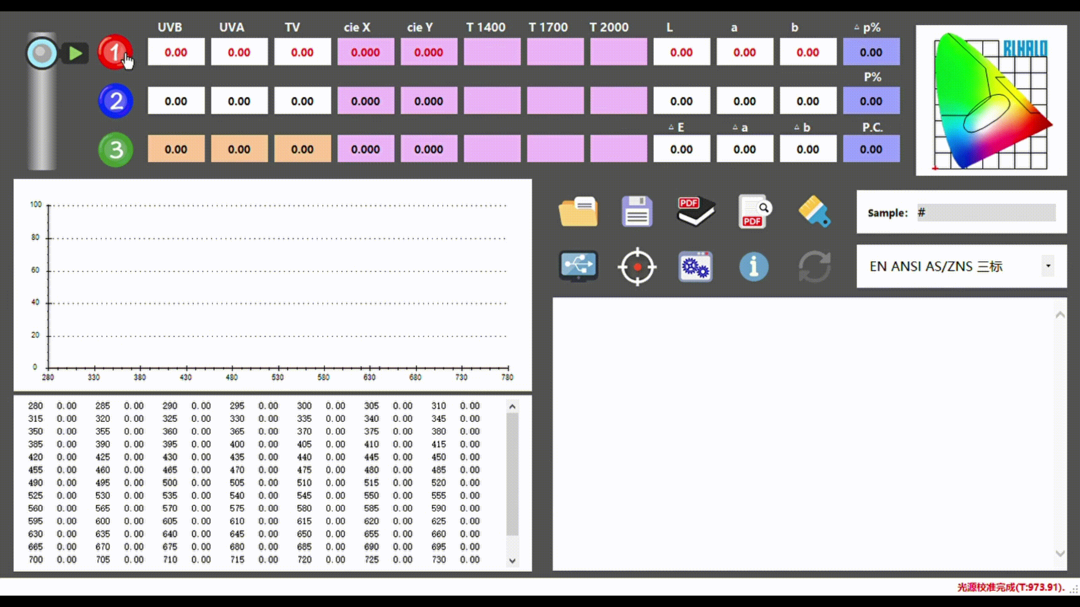Click the T 2000 column header
Image resolution: width=1080 pixels, height=607 pixels.
coord(609,27)
